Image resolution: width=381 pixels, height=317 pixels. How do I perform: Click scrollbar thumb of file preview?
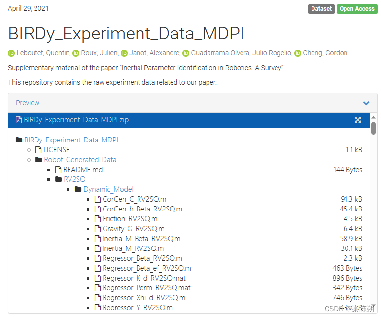coord(373,128)
